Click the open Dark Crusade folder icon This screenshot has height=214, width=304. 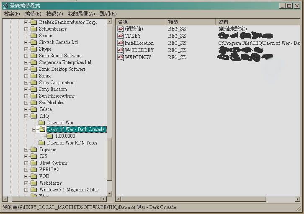[x=42, y=129]
